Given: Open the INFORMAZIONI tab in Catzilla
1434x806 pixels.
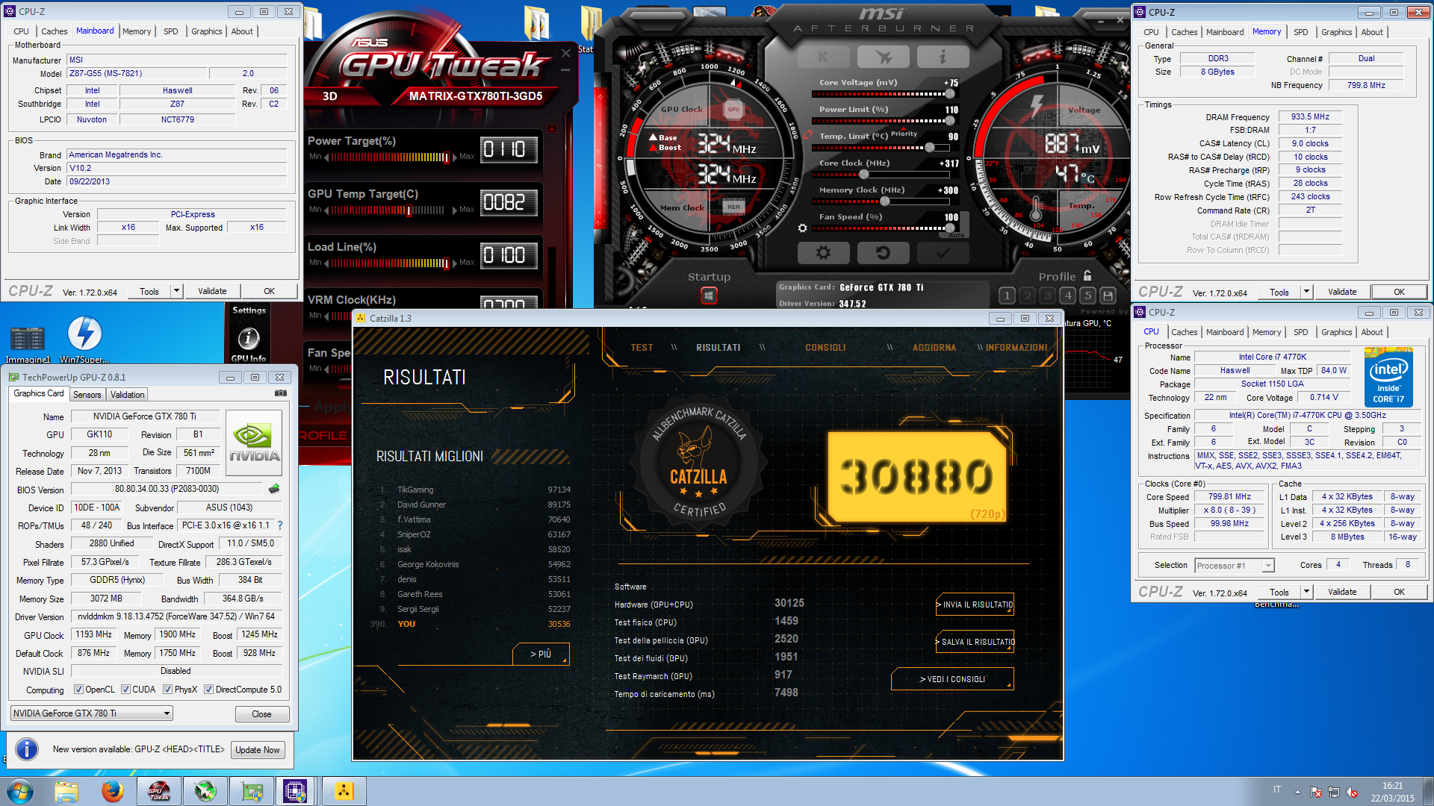Looking at the screenshot, I should click(x=1016, y=348).
